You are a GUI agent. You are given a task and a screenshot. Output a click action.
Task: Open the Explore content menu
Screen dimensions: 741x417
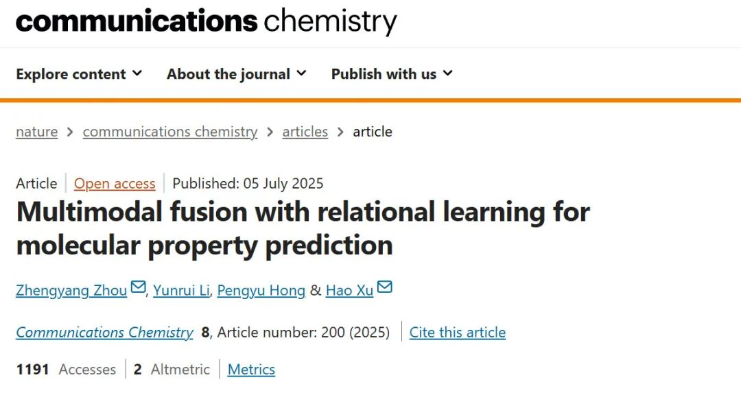coord(79,73)
